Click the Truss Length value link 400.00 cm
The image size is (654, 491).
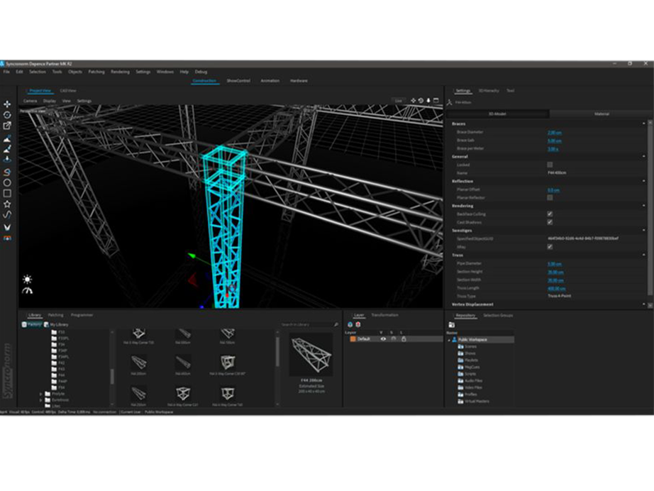point(557,288)
